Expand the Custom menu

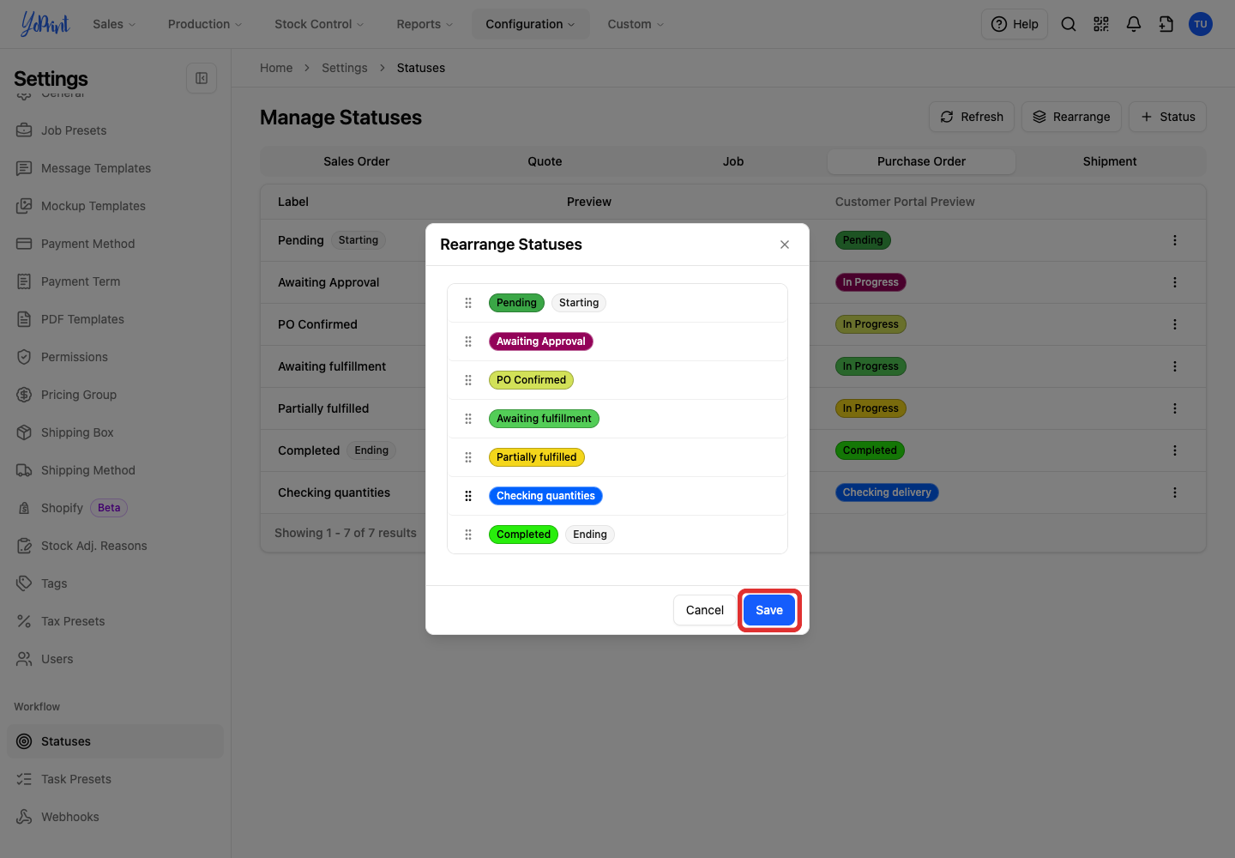[636, 24]
